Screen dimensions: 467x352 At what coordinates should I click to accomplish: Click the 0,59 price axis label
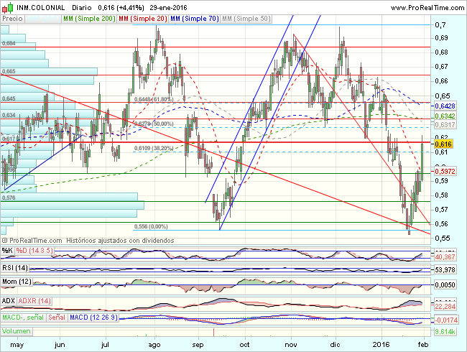441,181
